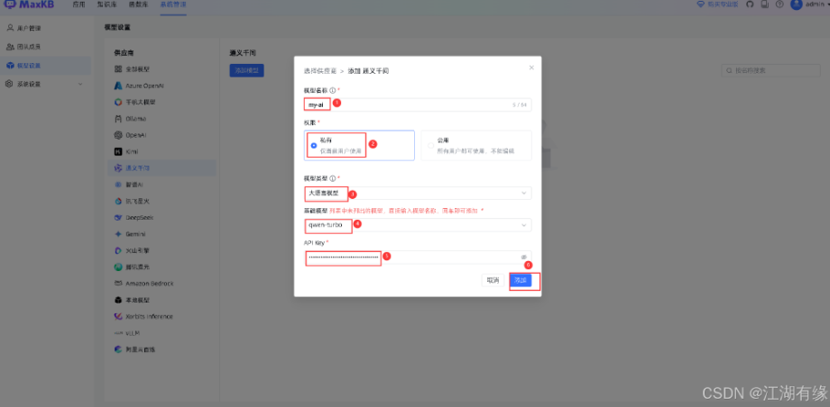Select the Ollama provider
Image resolution: width=830 pixels, height=407 pixels.
point(162,118)
